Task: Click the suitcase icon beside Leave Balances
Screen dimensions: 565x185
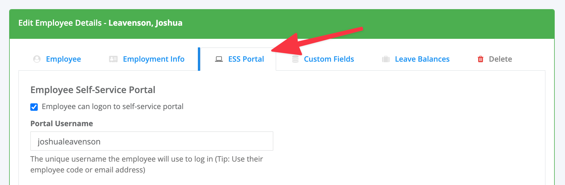Action: click(x=386, y=59)
